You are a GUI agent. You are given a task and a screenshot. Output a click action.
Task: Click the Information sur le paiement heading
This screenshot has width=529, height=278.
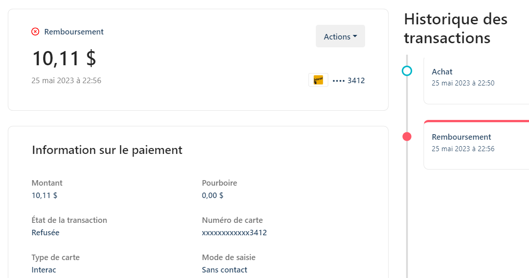coord(107,150)
